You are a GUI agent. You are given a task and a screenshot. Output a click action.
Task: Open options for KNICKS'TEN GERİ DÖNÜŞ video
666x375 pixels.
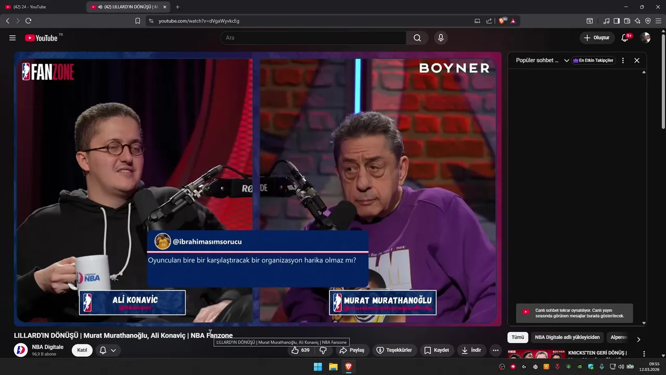point(644,354)
